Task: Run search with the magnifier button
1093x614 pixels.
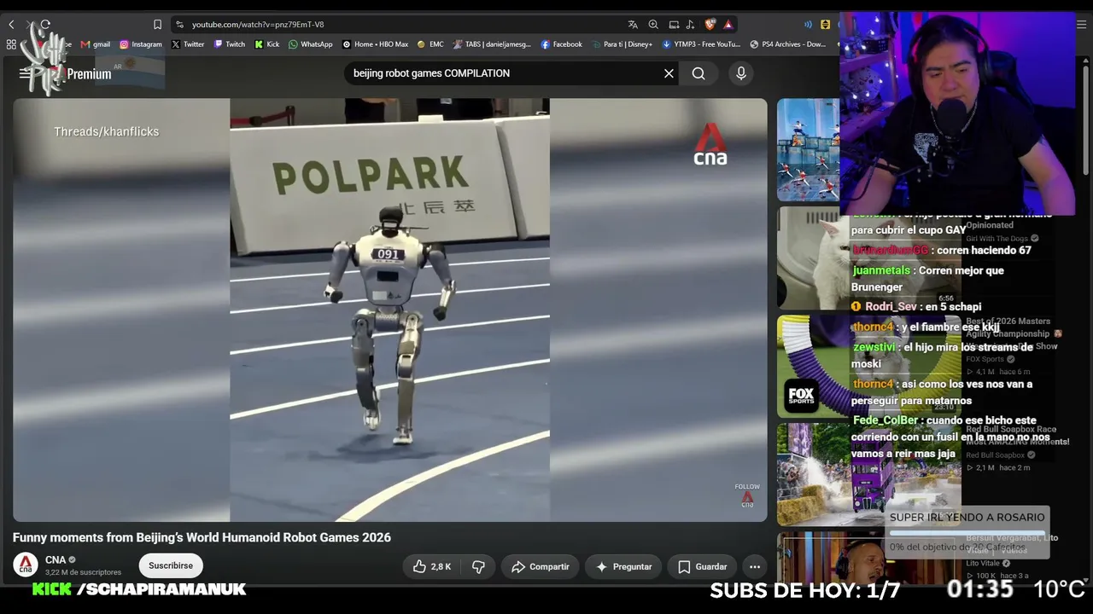Action: 698,73
